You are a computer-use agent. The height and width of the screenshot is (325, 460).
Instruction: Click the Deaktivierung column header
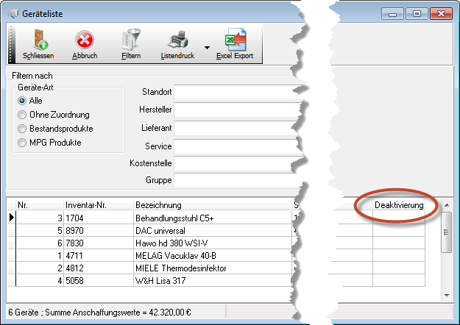coord(399,205)
